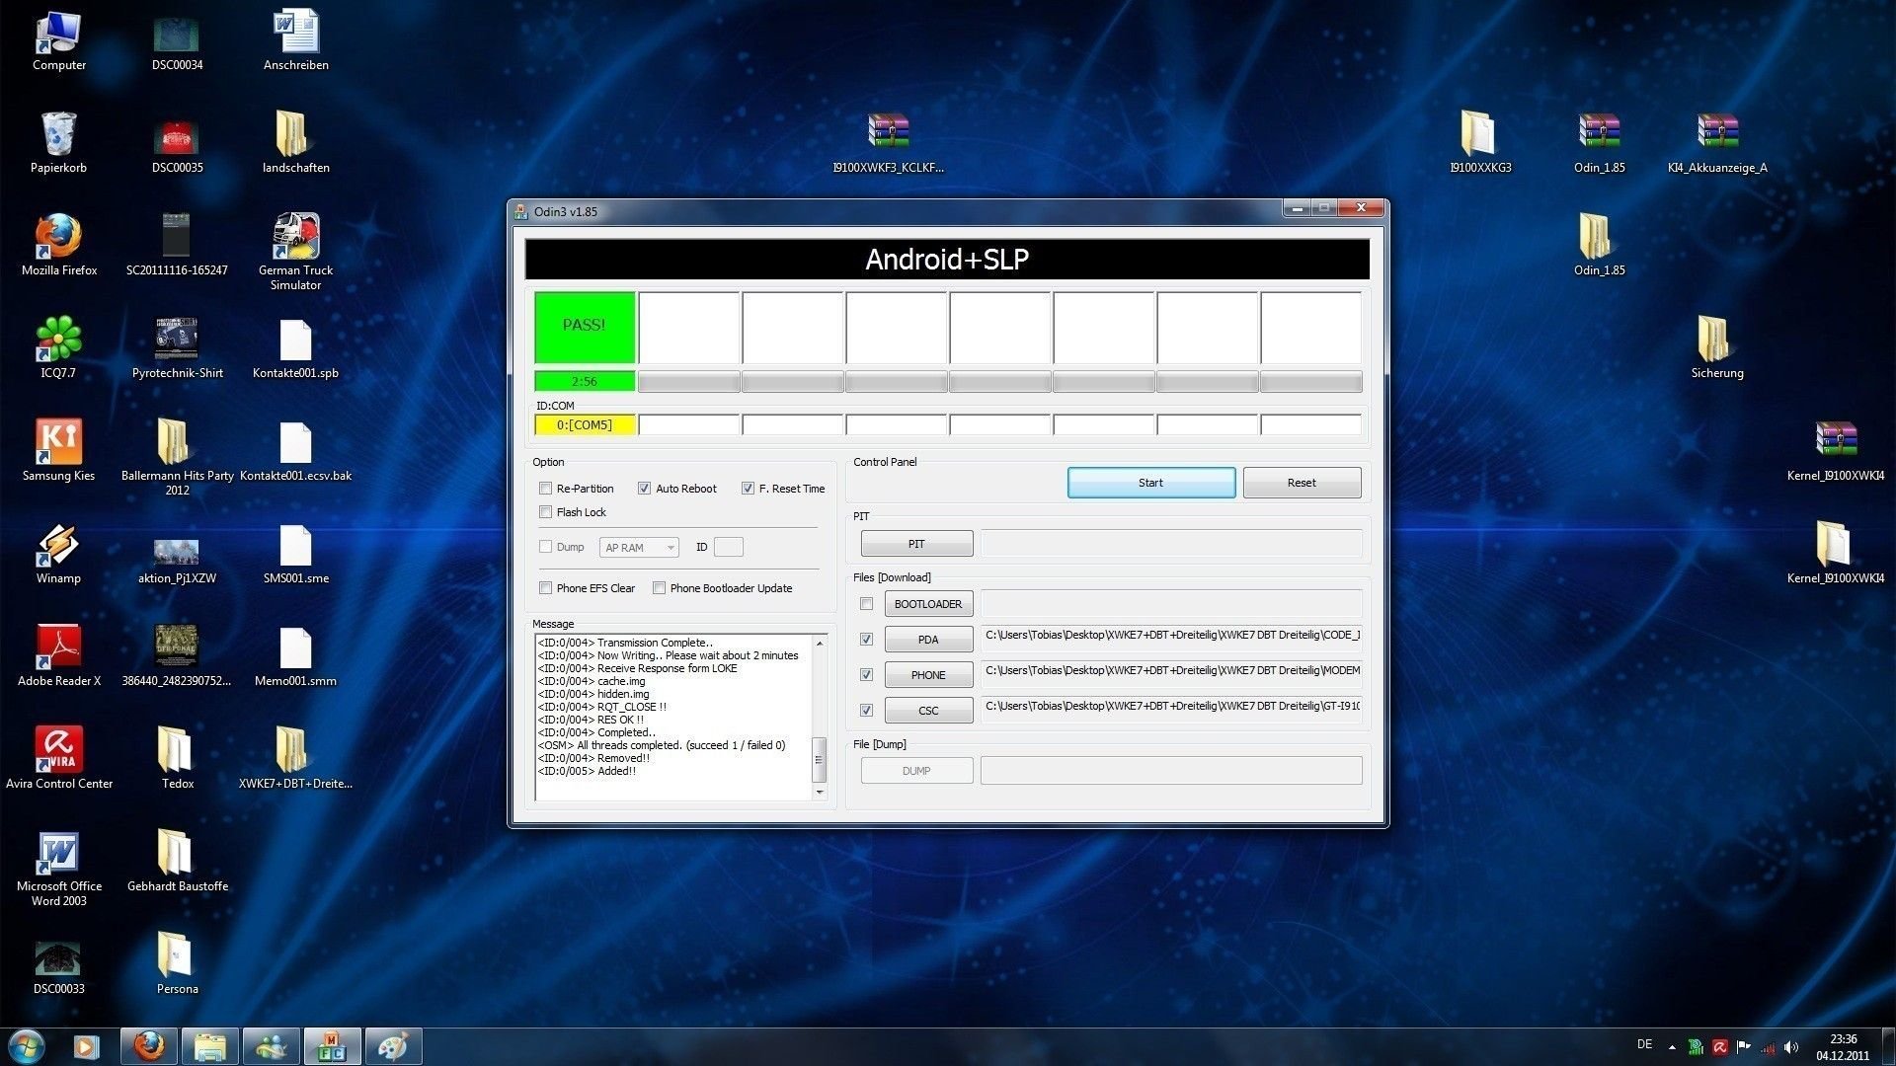The width and height of the screenshot is (1896, 1066).
Task: Select the Odin_1.85 folder icon
Action: tap(1599, 246)
